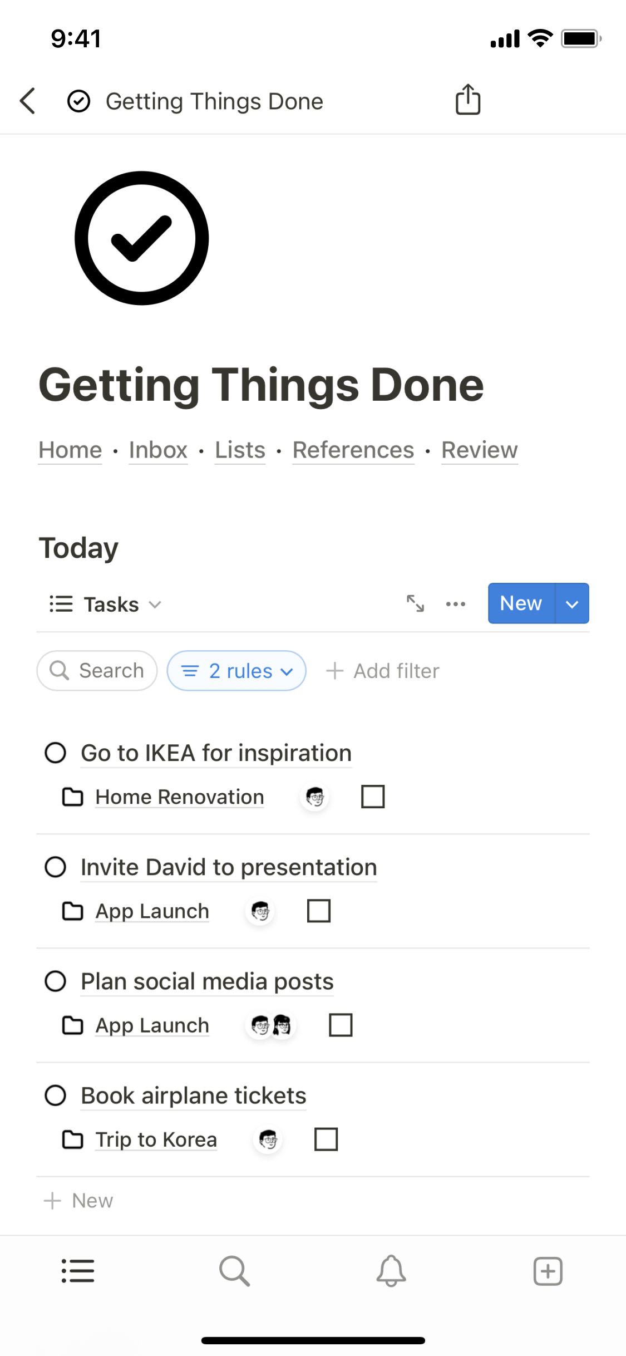Tap Add filter
626x1356 pixels.
[383, 671]
